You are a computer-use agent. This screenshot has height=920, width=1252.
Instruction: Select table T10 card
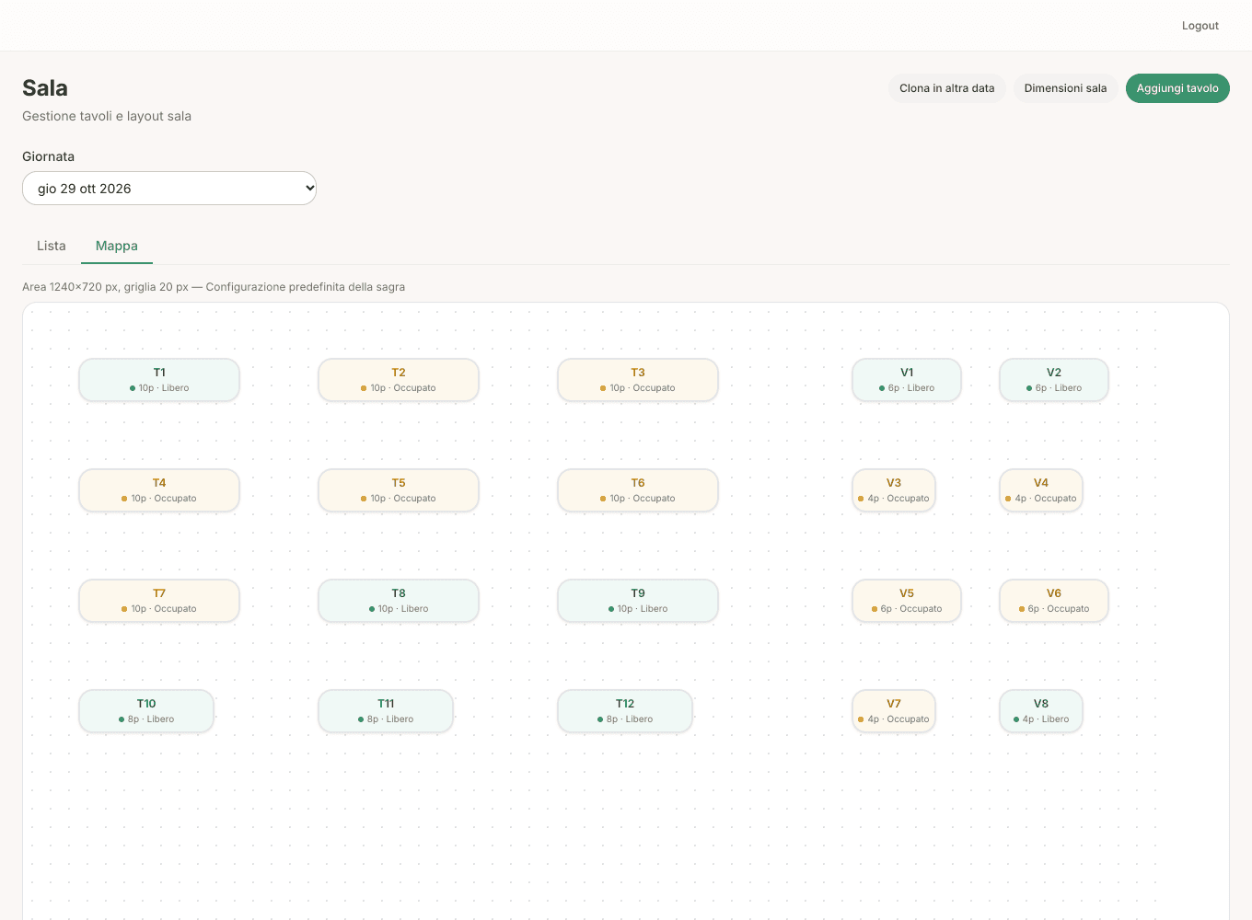pos(146,711)
